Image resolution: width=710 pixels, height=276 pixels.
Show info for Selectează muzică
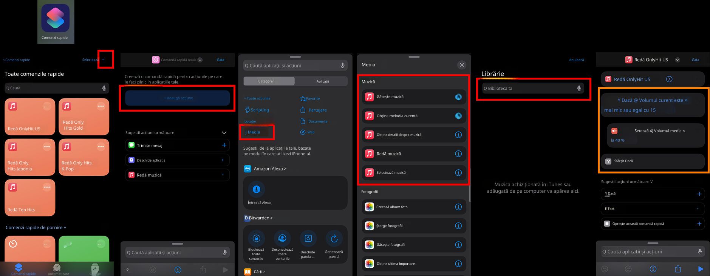458,173
